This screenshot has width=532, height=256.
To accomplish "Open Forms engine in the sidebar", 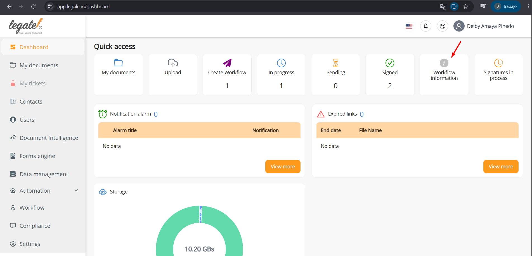I will (43, 156).
